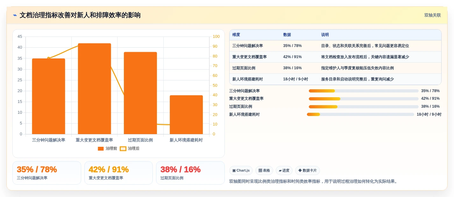Viewport: 454px width, 197px height.
Task: Click the 数据 column header
Action: (x=287, y=35)
